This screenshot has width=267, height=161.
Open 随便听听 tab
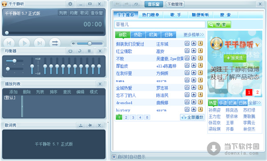point(200,15)
